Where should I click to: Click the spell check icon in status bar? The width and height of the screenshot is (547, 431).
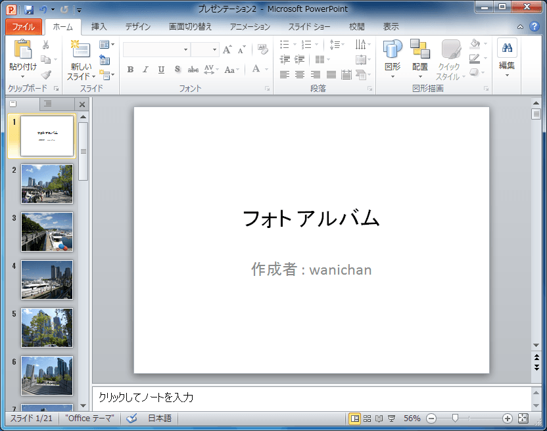[131, 418]
